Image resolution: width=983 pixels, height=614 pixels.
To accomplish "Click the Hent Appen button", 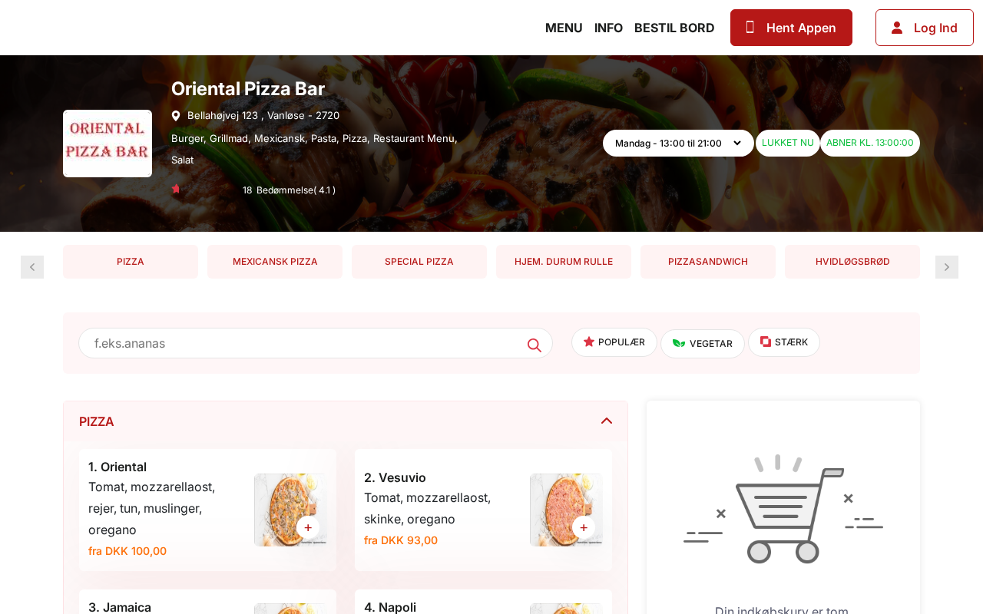I will (x=791, y=28).
